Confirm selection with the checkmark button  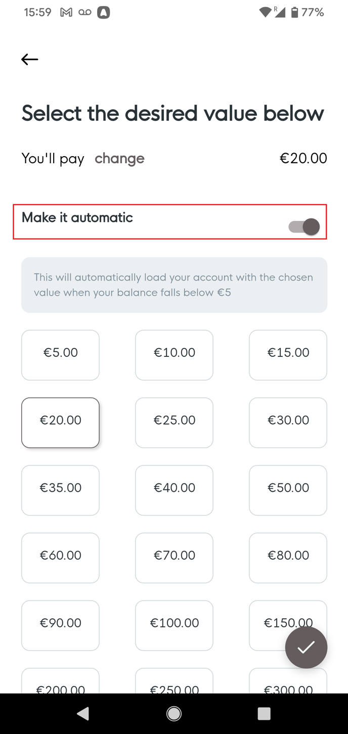(x=306, y=647)
